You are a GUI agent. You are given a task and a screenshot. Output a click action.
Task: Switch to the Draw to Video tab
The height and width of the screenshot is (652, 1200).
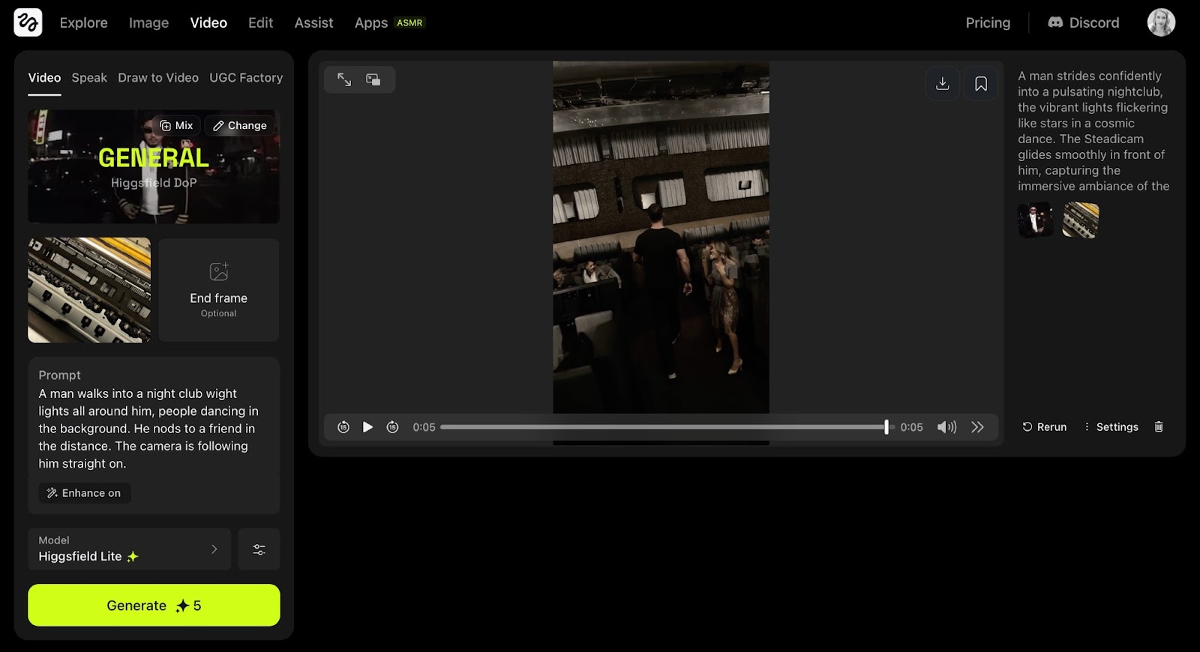click(x=158, y=78)
